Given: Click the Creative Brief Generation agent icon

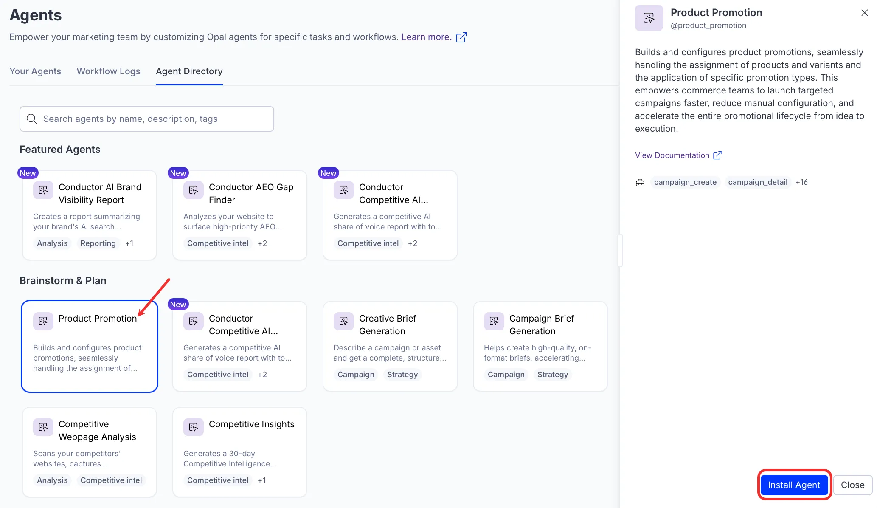Looking at the screenshot, I should click(344, 322).
